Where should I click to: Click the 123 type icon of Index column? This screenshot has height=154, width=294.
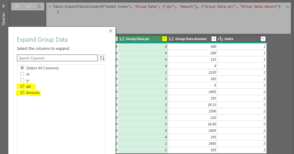[220, 39]
